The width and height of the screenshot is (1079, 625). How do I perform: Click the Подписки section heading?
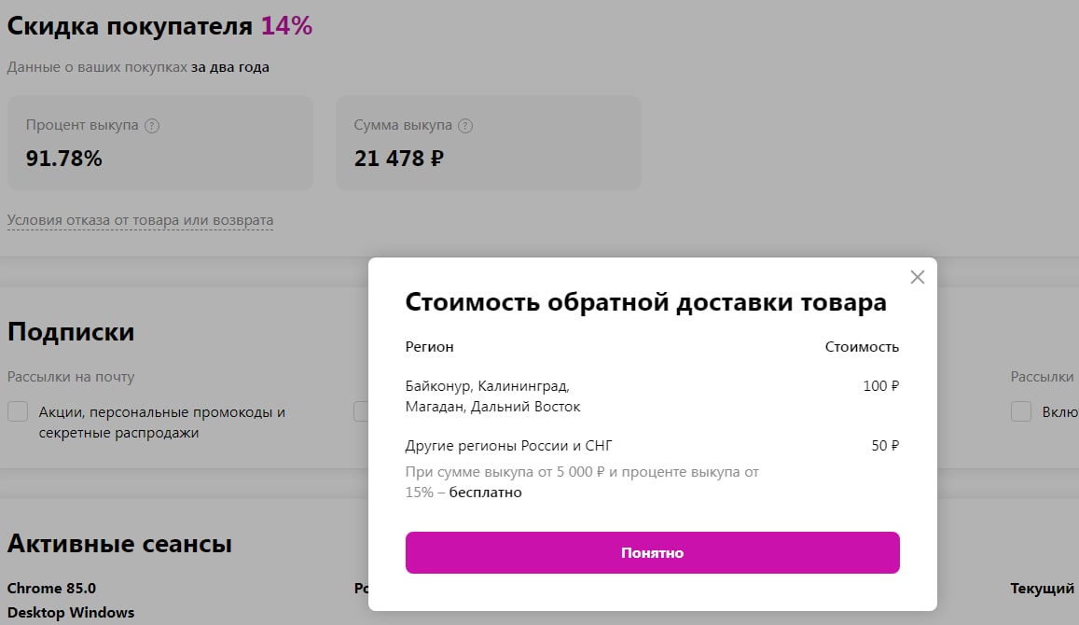tap(71, 332)
